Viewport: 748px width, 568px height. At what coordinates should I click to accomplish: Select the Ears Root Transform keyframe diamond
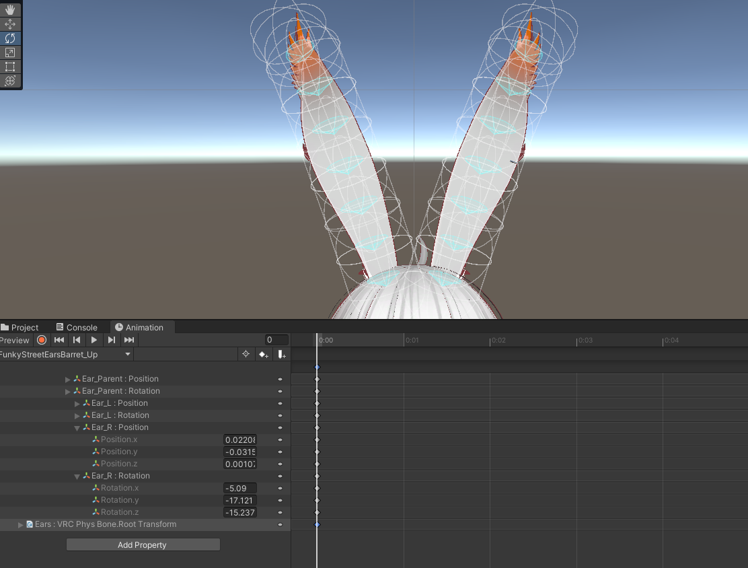click(317, 524)
